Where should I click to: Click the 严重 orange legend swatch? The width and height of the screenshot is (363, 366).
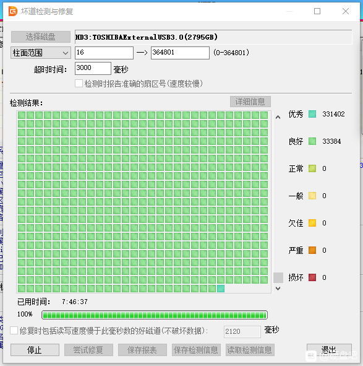(312, 250)
